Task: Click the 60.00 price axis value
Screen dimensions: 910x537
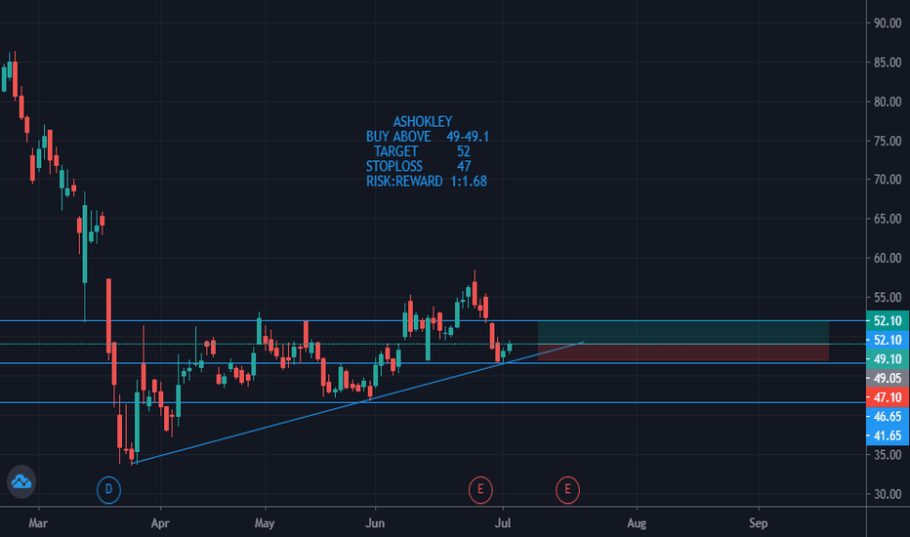Action: pos(888,258)
